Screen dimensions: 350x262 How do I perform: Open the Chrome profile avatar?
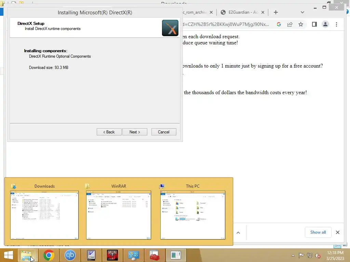[x=325, y=24]
